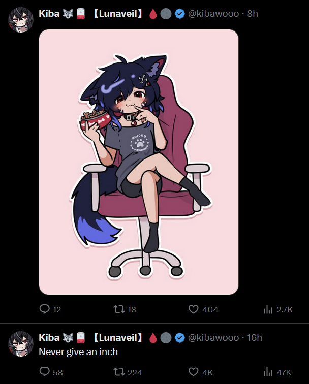Click the reply icon on the image tweet

(45, 309)
